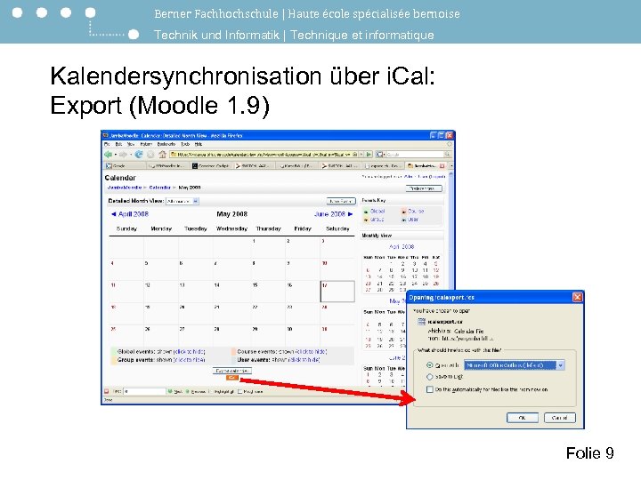This screenshot has height=480, width=641.
Task: Click the orange Course events color swatch
Action: [x=234, y=352]
